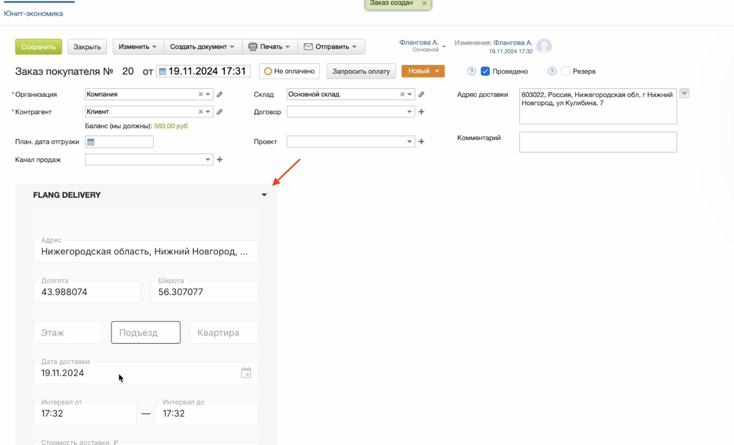Open the Печать dropdown menu
Image resolution: width=734 pixels, height=445 pixels.
pos(270,47)
